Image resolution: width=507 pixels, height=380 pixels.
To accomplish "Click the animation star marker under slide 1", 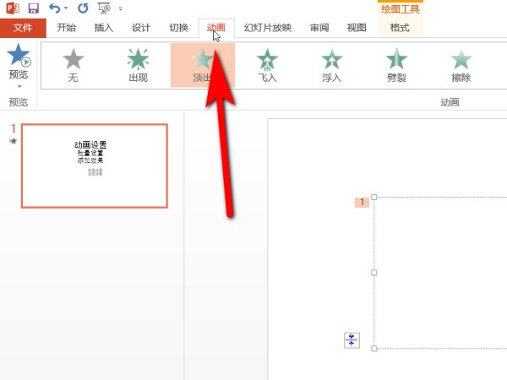I will [x=14, y=141].
